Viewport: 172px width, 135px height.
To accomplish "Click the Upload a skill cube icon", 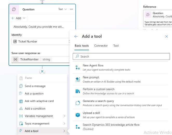I will click(x=78, y=115).
